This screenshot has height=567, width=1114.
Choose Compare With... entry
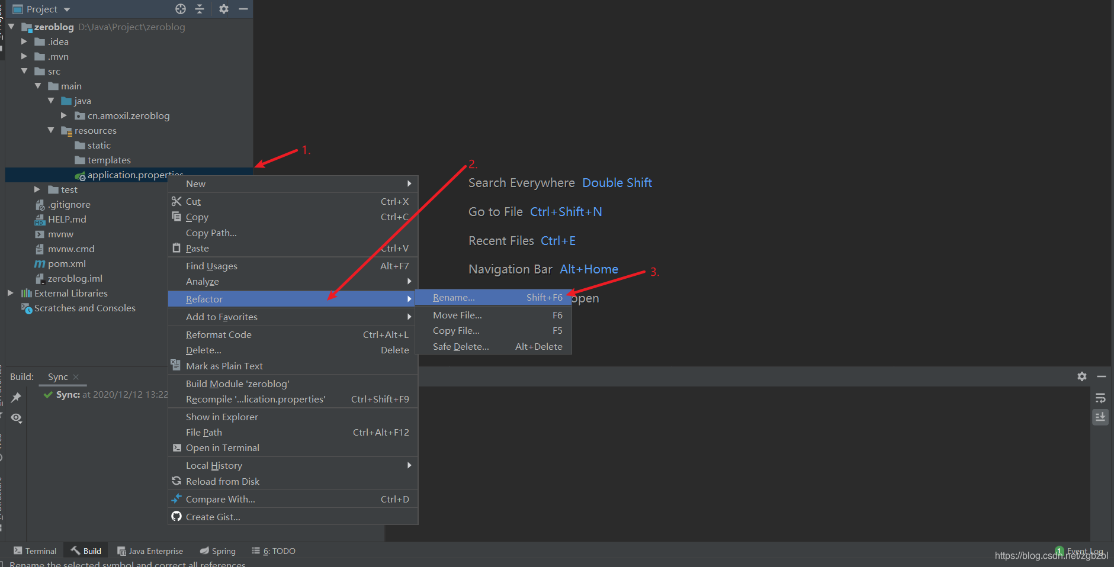[x=293, y=499]
